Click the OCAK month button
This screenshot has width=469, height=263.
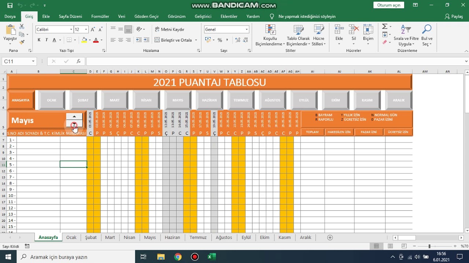tap(52, 100)
